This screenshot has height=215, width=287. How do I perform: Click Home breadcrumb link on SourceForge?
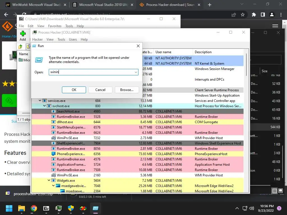[6, 36]
